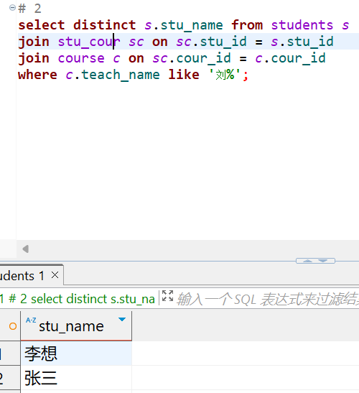
Task: Click the down arrow on the panel divider
Action: 323,261
